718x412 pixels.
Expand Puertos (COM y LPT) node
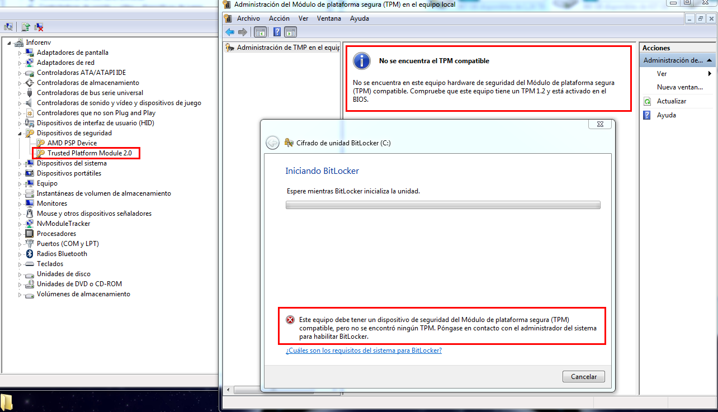20,244
